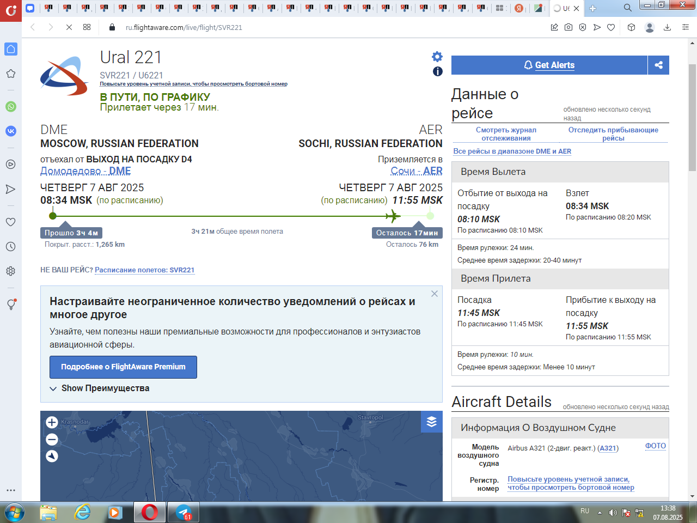
Task: Open sidebar three-dots more options
Action: click(x=11, y=490)
